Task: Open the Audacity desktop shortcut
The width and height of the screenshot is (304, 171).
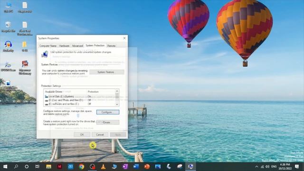Action: click(8, 46)
